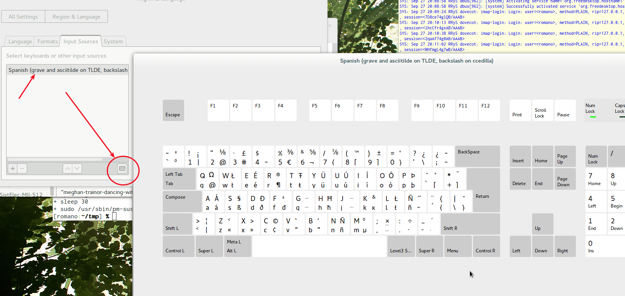The width and height of the screenshot is (625, 296).
Task: Click the Delete key
Action: click(520, 179)
